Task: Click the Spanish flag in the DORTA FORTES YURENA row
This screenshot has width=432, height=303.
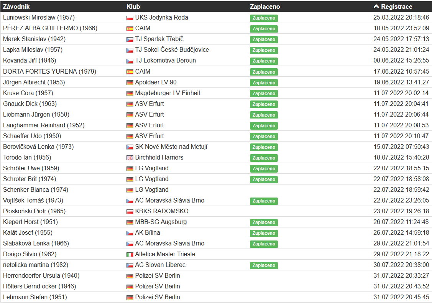Action: point(130,72)
